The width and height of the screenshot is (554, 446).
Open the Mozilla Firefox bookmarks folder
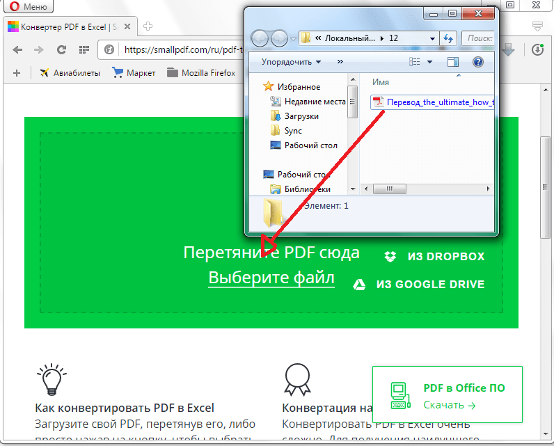(x=201, y=72)
